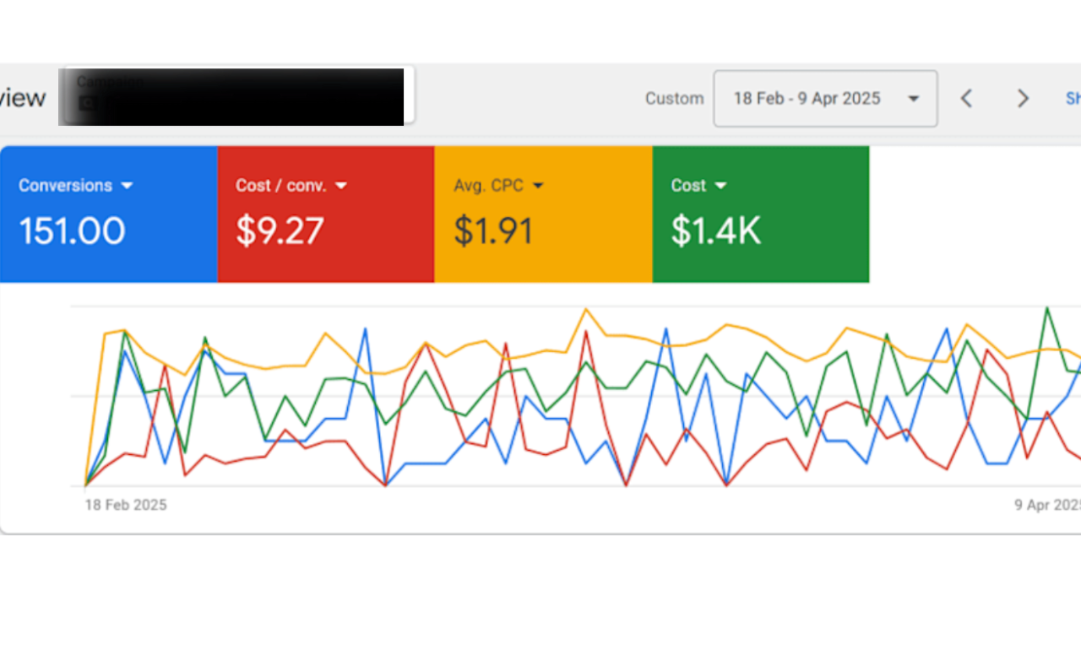Screen dimensions: 1081x672
Task: Click the arrow beside green Cost metric
Action: (x=720, y=186)
